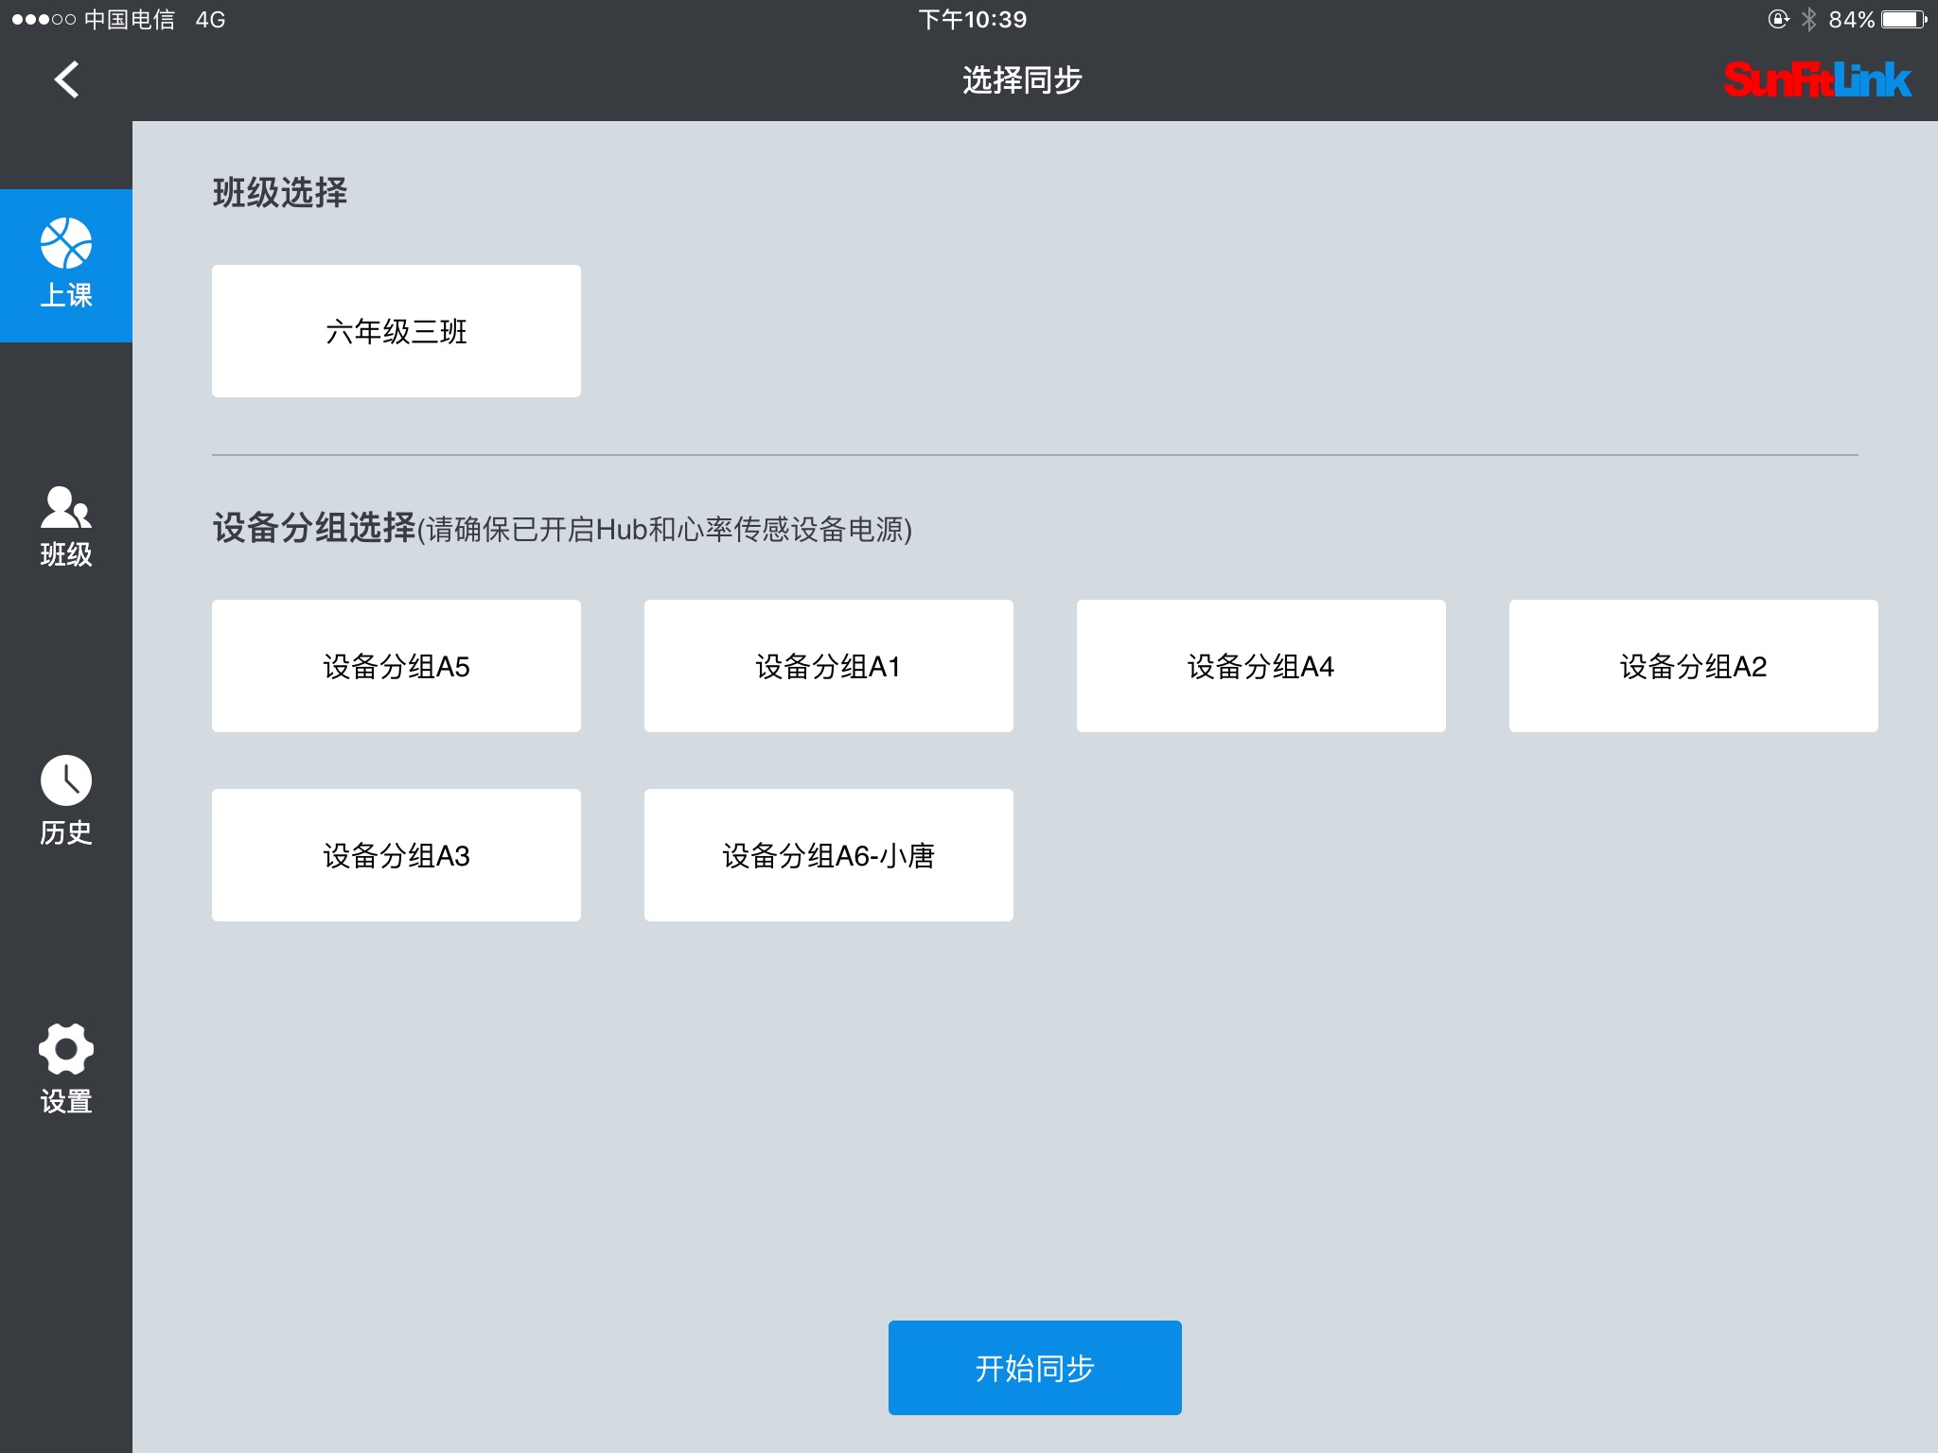Pick device group 设备分组A6-小唐
The image size is (1938, 1453).
[x=829, y=855]
